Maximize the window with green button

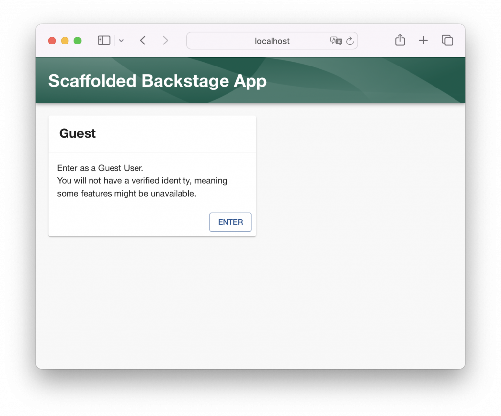pyautogui.click(x=77, y=41)
